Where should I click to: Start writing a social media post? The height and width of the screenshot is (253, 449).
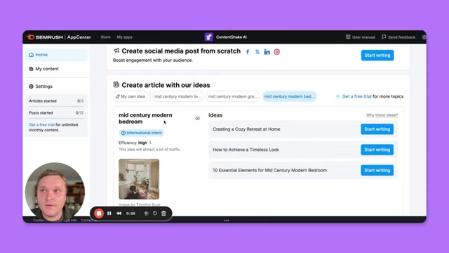point(377,56)
